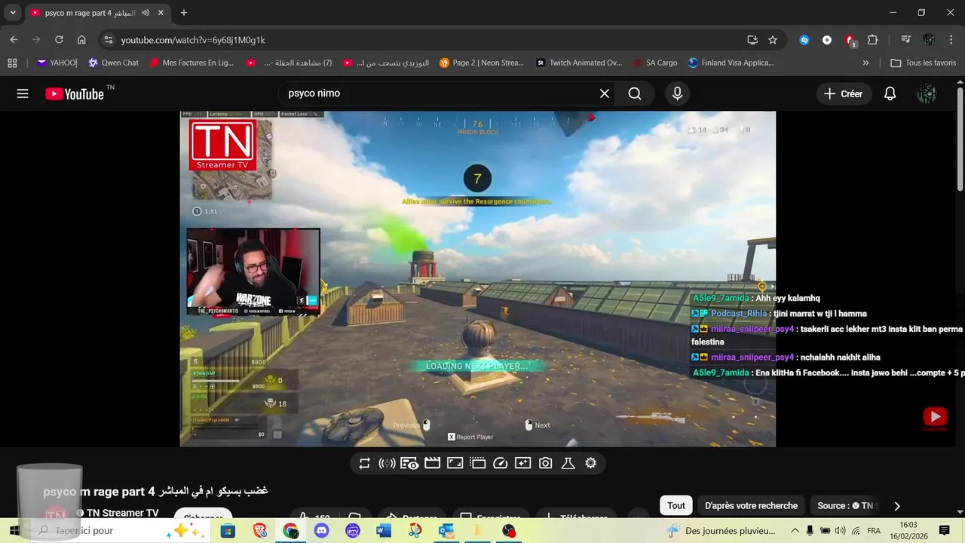Open the Chrome home page button
The width and height of the screenshot is (965, 543).
pos(81,40)
